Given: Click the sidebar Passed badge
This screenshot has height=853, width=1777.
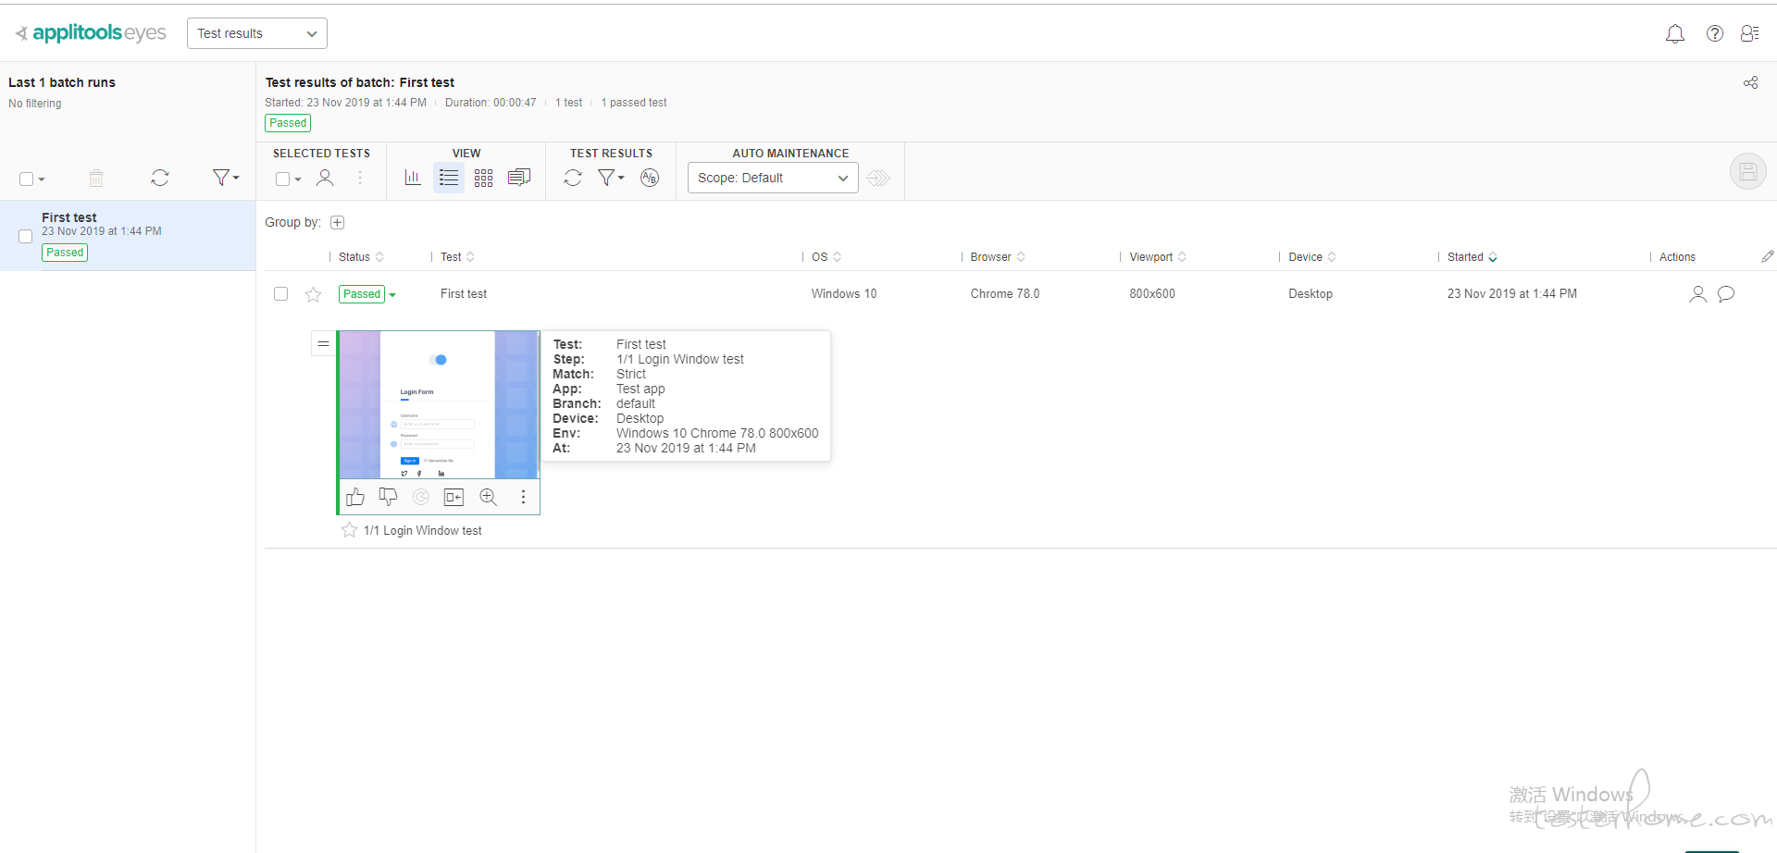Looking at the screenshot, I should point(65,253).
